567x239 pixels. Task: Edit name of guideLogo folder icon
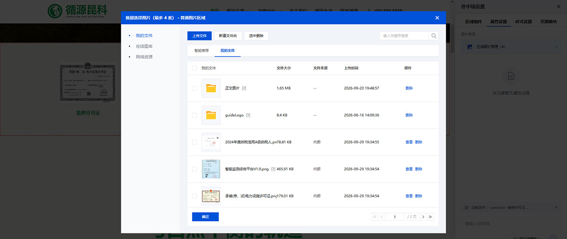(x=248, y=115)
